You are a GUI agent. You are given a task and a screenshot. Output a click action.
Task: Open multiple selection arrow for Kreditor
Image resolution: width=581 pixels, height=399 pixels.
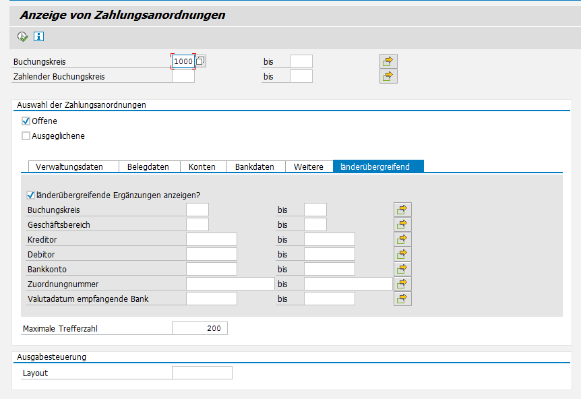coord(402,239)
